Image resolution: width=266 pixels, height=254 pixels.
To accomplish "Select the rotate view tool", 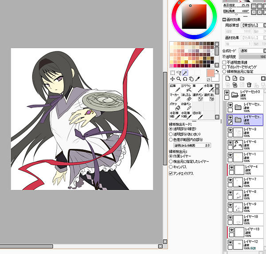I will (185, 79).
